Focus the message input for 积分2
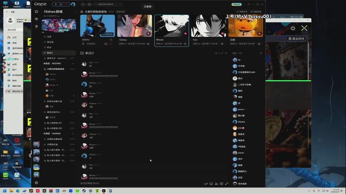The width and height of the screenshot is (346, 194). [x=141, y=183]
